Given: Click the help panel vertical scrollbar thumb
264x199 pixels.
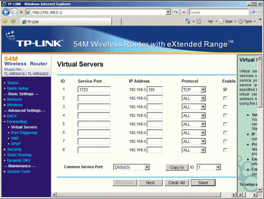Looking at the screenshot, I should click(x=260, y=84).
